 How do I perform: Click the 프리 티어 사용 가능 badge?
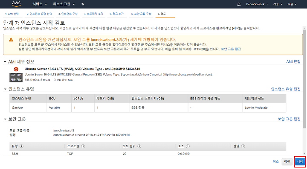[x=16, y=77]
